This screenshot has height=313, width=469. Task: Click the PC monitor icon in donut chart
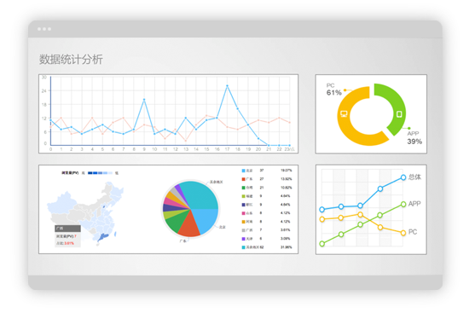click(344, 114)
